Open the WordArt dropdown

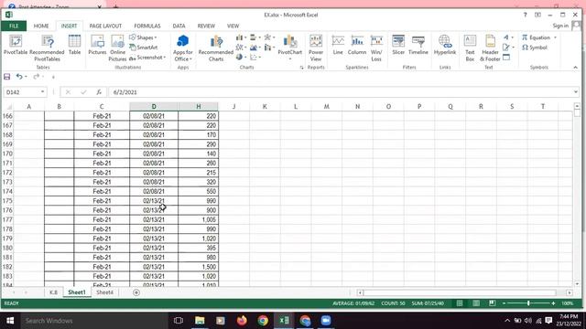coord(508,37)
